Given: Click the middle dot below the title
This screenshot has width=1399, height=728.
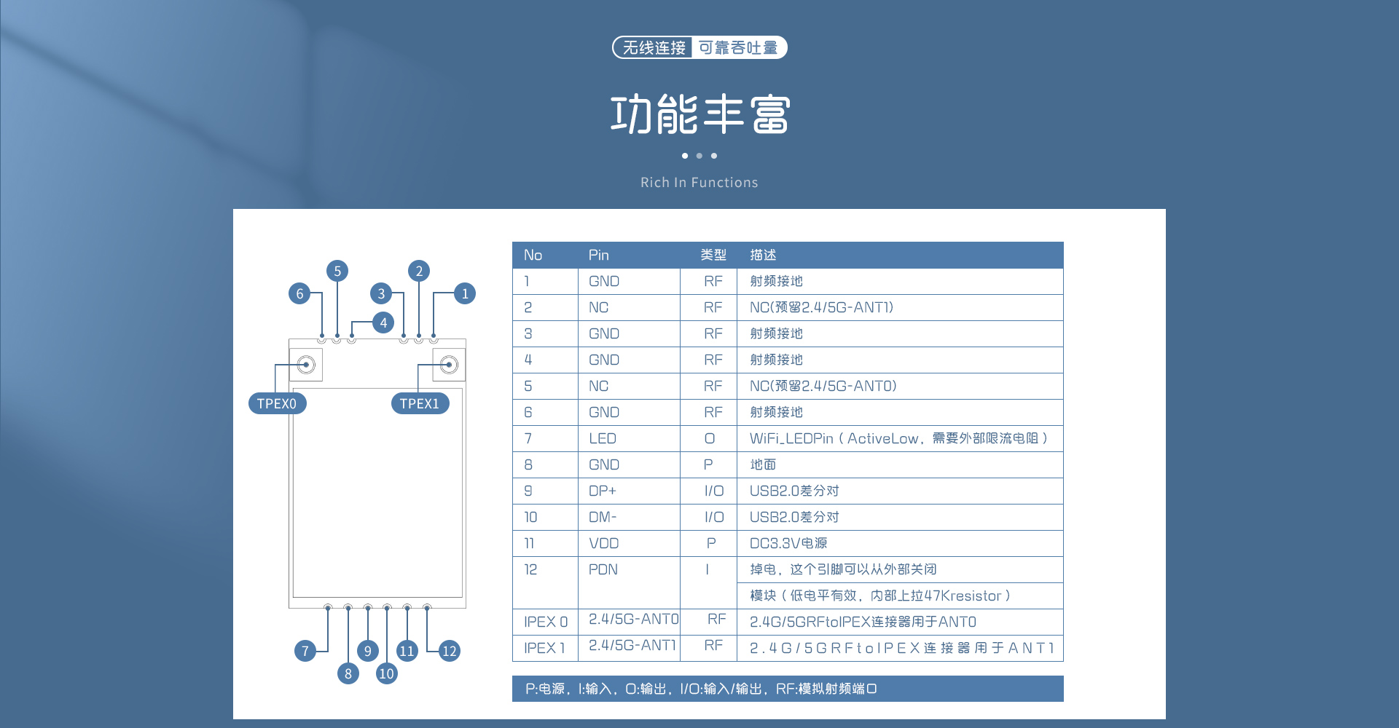Looking at the screenshot, I should 699,156.
